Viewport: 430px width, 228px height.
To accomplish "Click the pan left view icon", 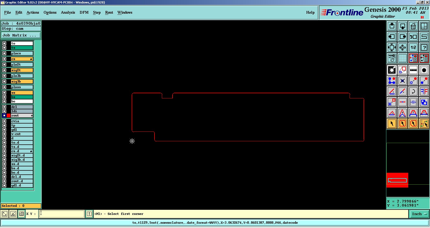I will pos(392,37).
